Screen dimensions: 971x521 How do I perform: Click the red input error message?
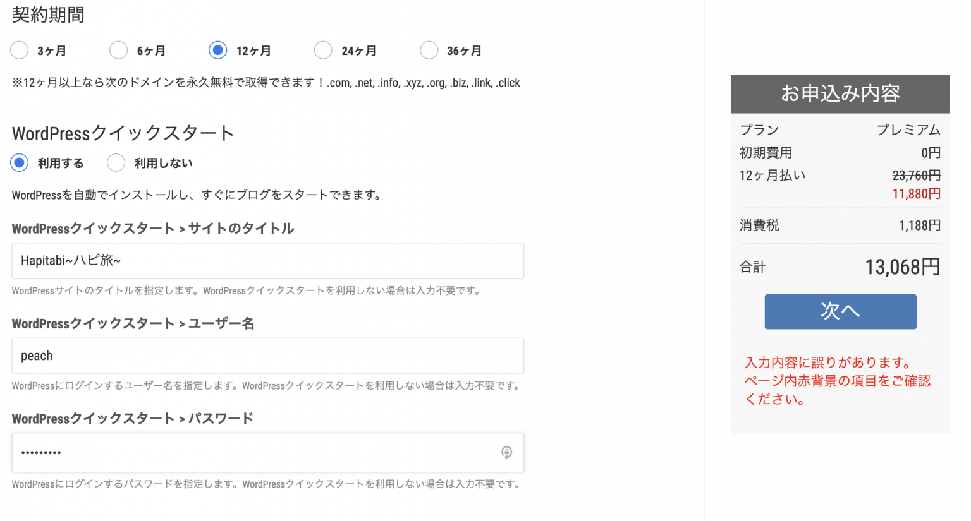837,381
